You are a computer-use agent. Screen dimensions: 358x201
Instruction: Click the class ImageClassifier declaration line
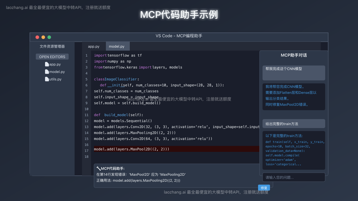(x=117, y=79)
